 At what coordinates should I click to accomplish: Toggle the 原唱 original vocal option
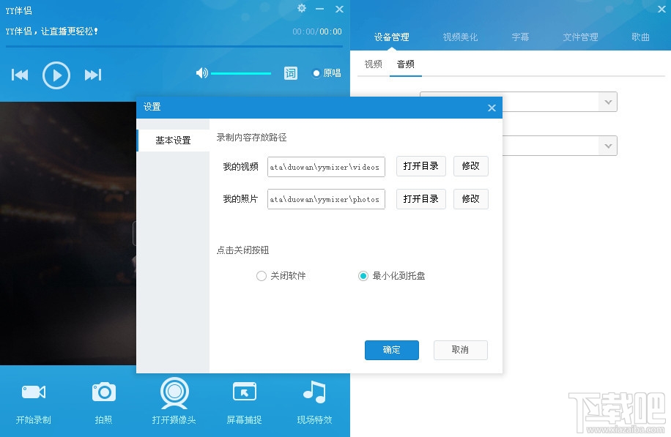pos(327,73)
